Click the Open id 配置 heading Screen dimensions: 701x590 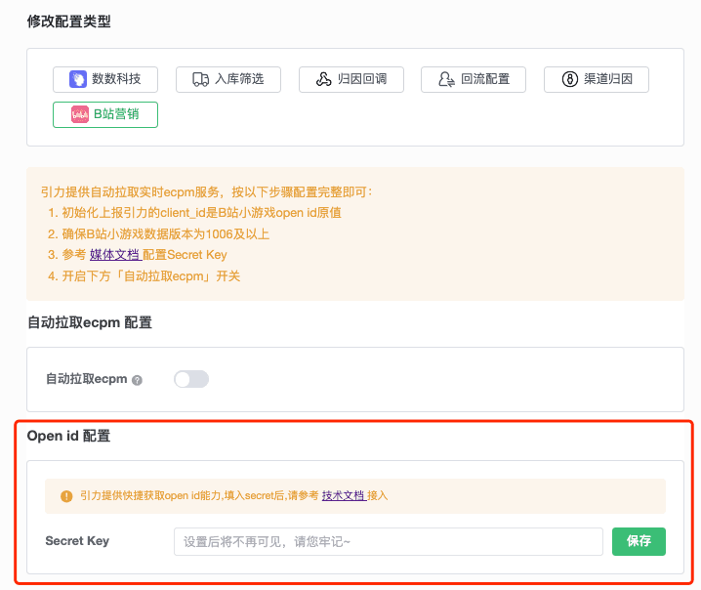pos(68,436)
